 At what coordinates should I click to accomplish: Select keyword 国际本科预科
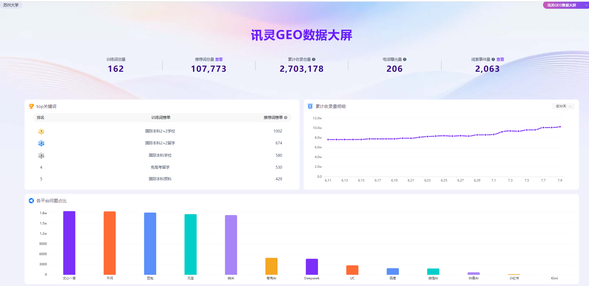160,179
